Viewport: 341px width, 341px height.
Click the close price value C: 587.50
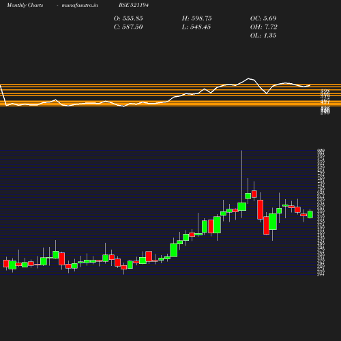click(x=128, y=27)
